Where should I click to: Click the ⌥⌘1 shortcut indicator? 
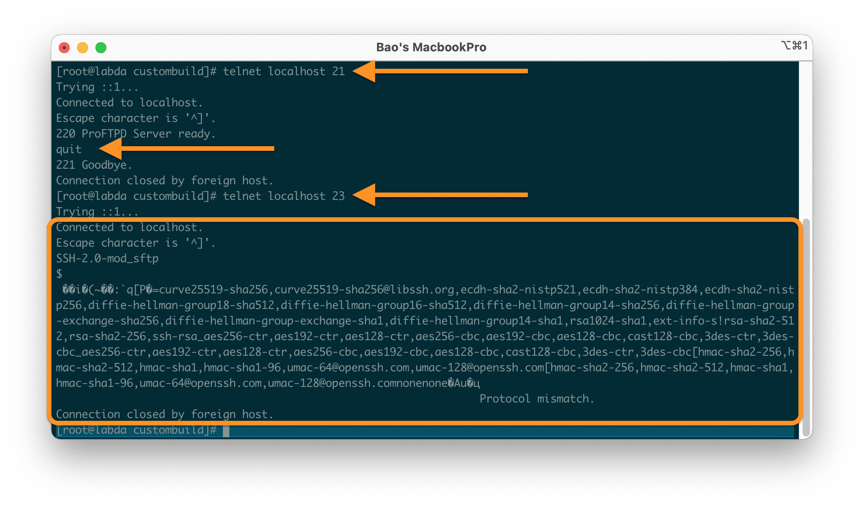point(794,45)
